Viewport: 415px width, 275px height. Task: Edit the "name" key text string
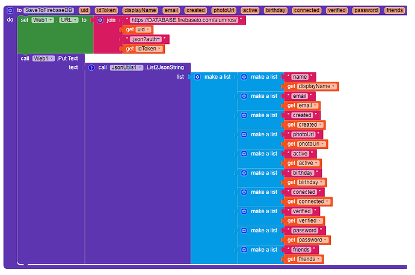300,77
